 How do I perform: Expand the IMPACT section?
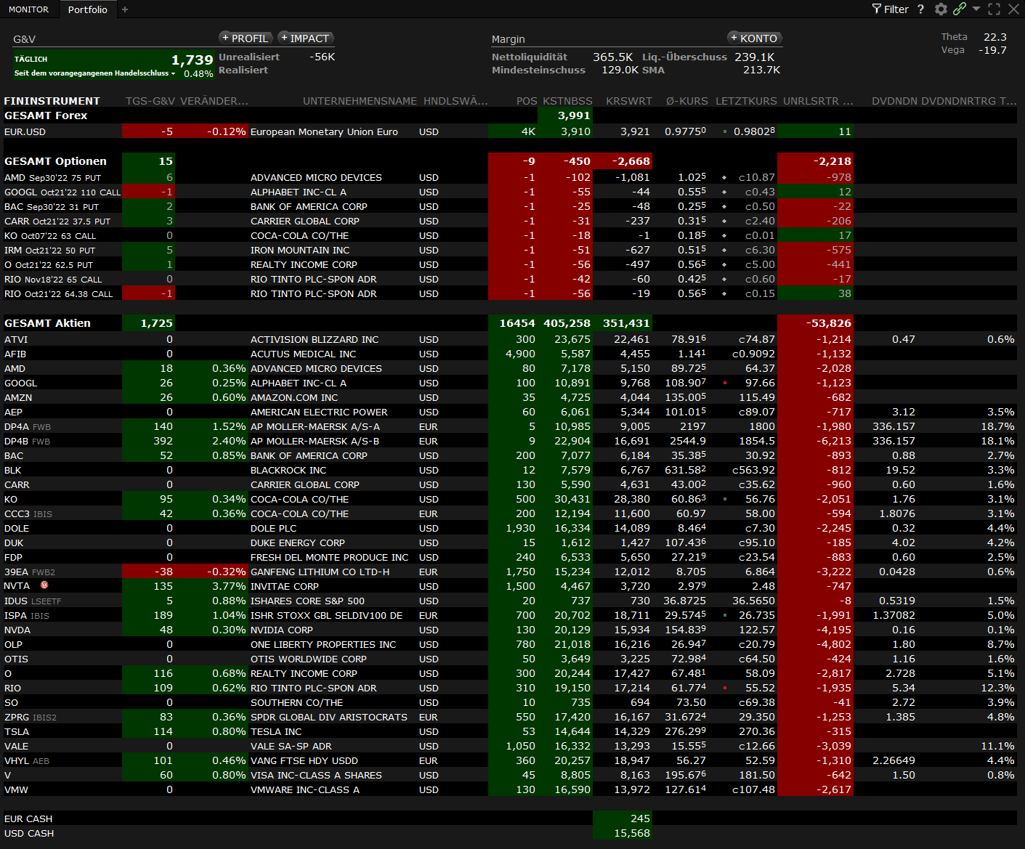tap(306, 38)
